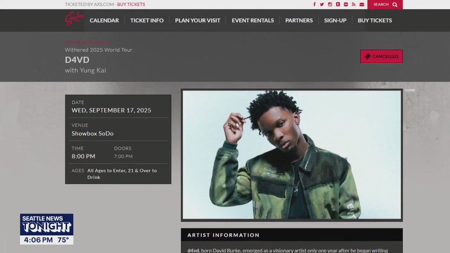
Task: Click the Instagram icon in header
Action: pyautogui.click(x=330, y=5)
